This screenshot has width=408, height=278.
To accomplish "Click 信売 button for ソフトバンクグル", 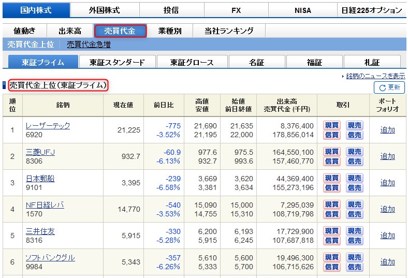I will tap(354, 267).
